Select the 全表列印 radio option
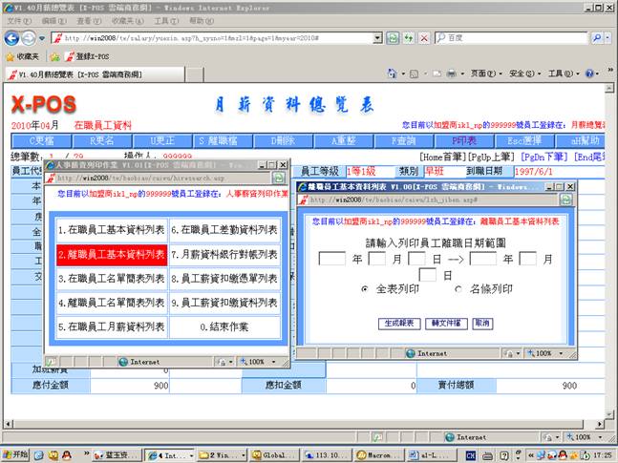 pyautogui.click(x=365, y=288)
